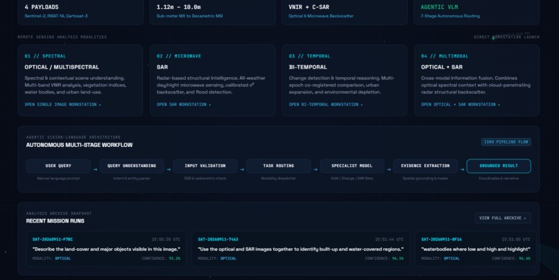This screenshot has width=559, height=280.
Task: Click 'Use the optical and SAR images' query
Action: [300, 249]
